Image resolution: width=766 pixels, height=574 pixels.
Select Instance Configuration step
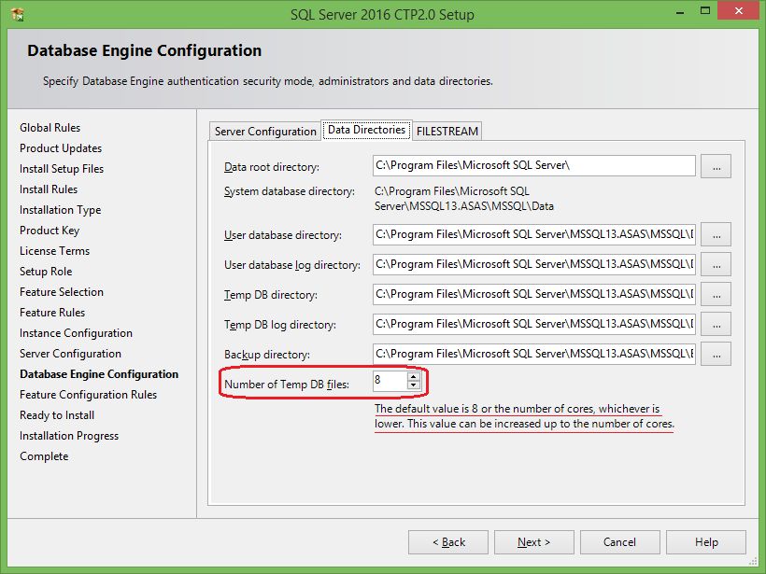[76, 333]
